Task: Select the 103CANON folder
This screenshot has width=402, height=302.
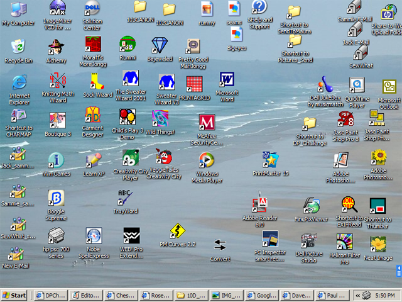Action: [140, 7]
